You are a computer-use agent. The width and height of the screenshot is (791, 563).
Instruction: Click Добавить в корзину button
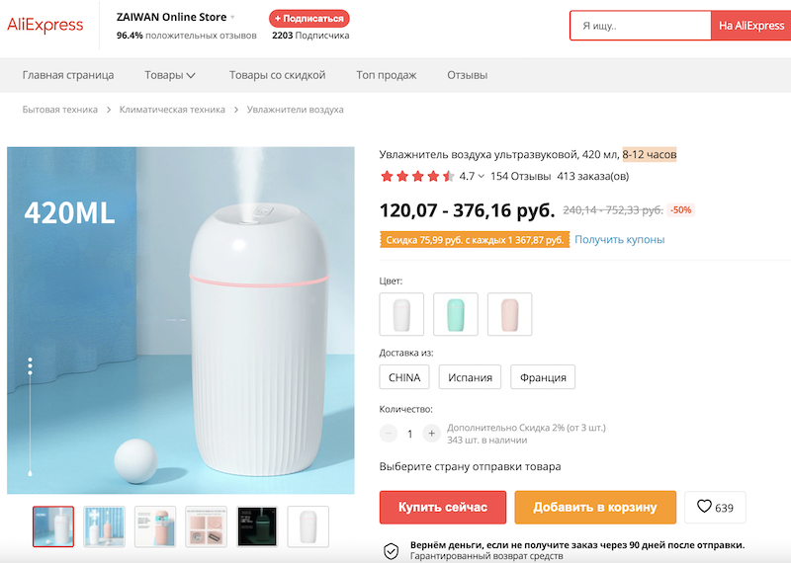tap(595, 508)
